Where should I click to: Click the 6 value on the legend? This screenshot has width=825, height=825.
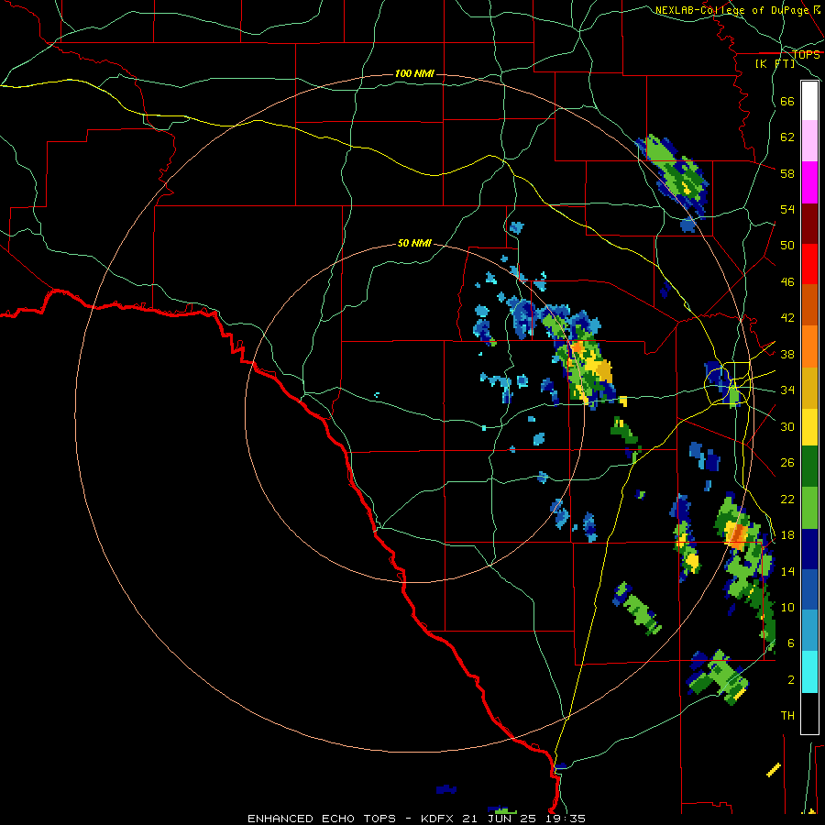[x=791, y=643]
